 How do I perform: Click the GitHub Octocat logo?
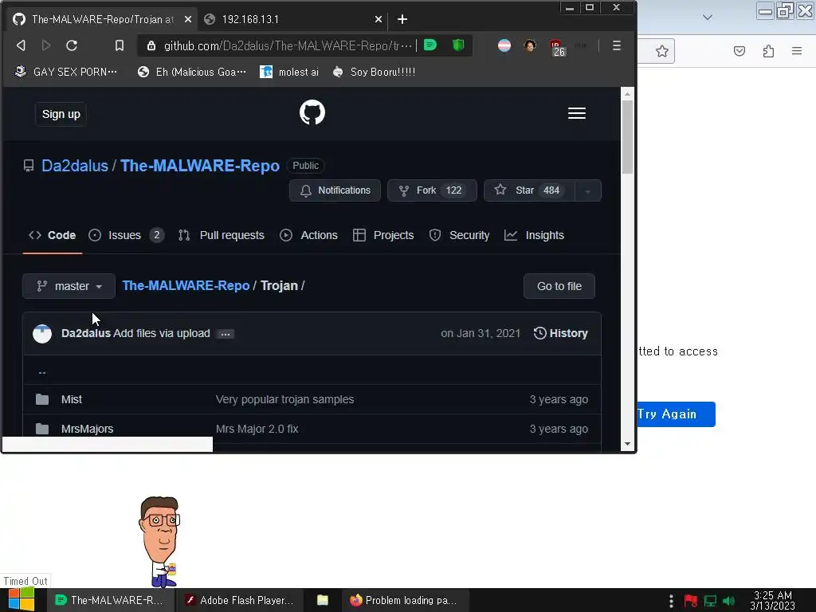pos(312,112)
